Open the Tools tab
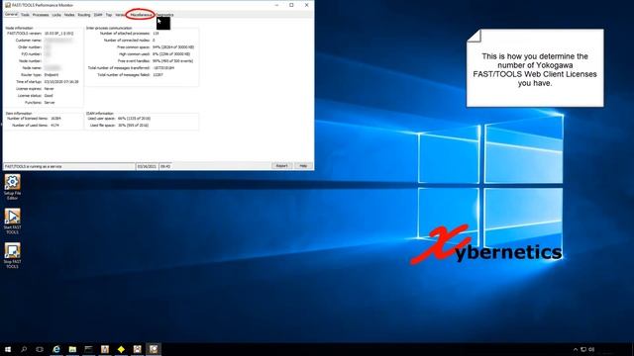Screen dimensions: 634x356 pyautogui.click(x=25, y=15)
